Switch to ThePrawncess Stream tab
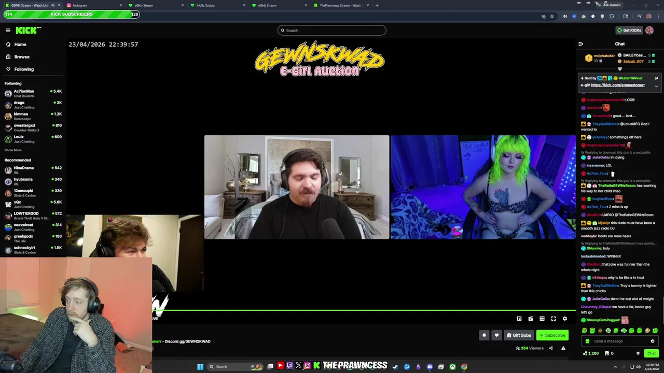 coord(340,5)
